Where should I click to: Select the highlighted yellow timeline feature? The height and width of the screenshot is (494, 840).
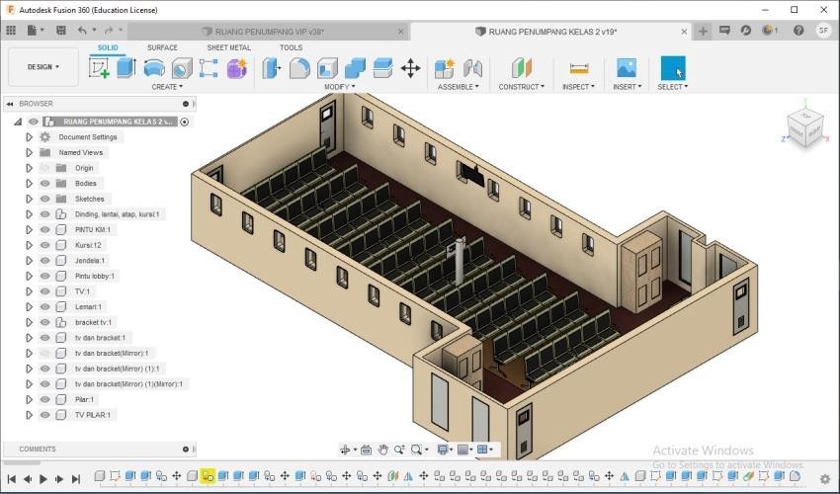[208, 476]
